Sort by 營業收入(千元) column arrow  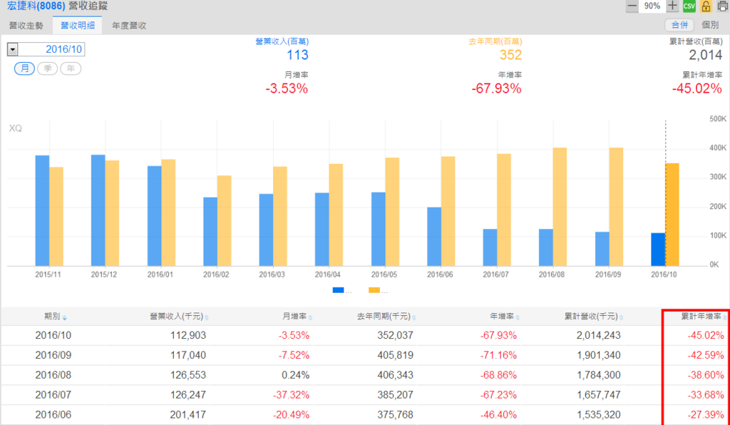coord(206,317)
